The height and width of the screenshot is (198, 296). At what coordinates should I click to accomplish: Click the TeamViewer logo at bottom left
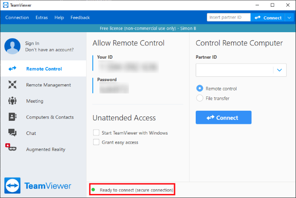click(38, 186)
